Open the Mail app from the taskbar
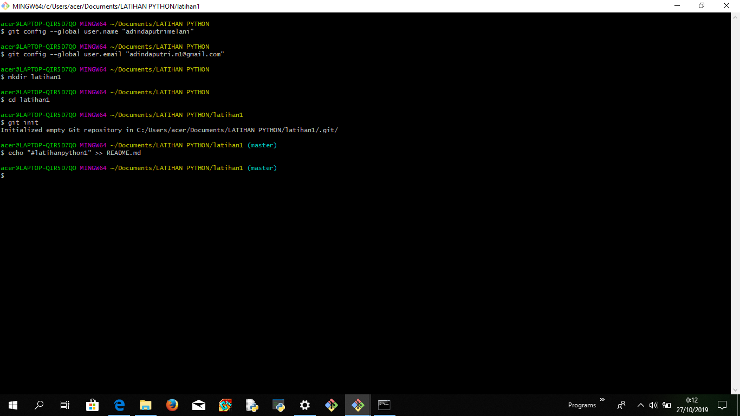This screenshot has width=740, height=416. pos(198,405)
